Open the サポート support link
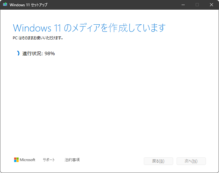This screenshot has height=173, width=219. (x=49, y=160)
